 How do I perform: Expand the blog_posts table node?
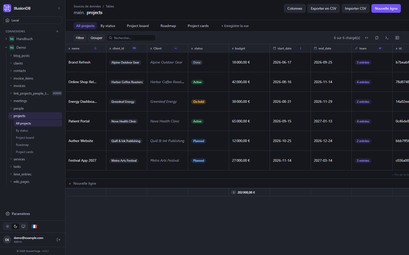(x=11, y=56)
